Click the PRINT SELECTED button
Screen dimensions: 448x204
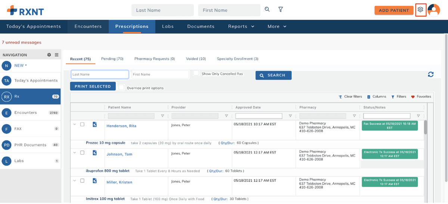pos(93,86)
